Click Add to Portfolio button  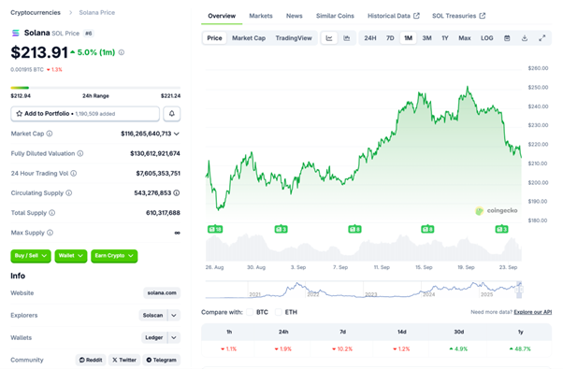click(x=85, y=114)
